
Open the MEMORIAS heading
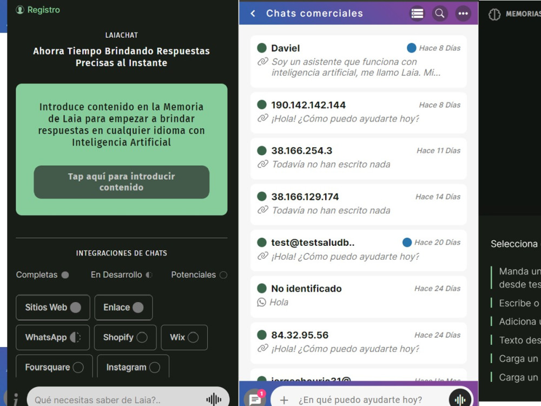tap(523, 14)
